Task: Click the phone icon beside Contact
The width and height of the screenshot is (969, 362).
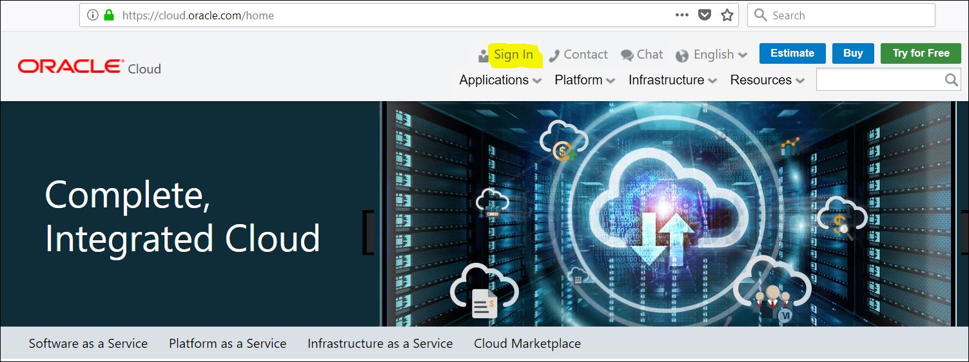Action: click(x=554, y=55)
